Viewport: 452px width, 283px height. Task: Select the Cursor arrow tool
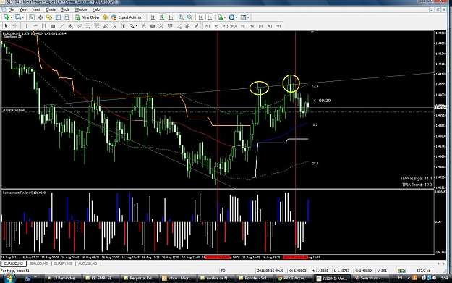point(6,26)
